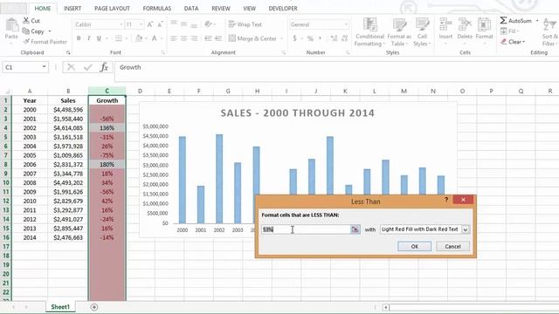Click the Fill down icon

point(504,31)
